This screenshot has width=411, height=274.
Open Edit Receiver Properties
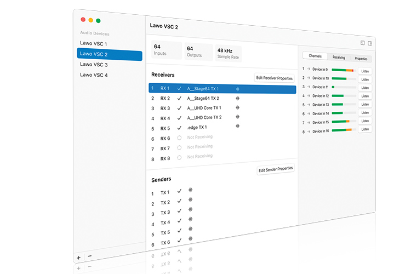[x=274, y=78]
